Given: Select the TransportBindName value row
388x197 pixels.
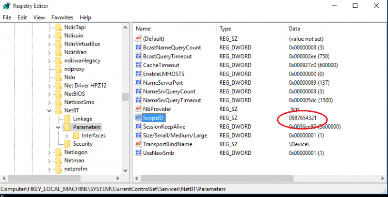Looking at the screenshot, I should pyautogui.click(x=167, y=144).
